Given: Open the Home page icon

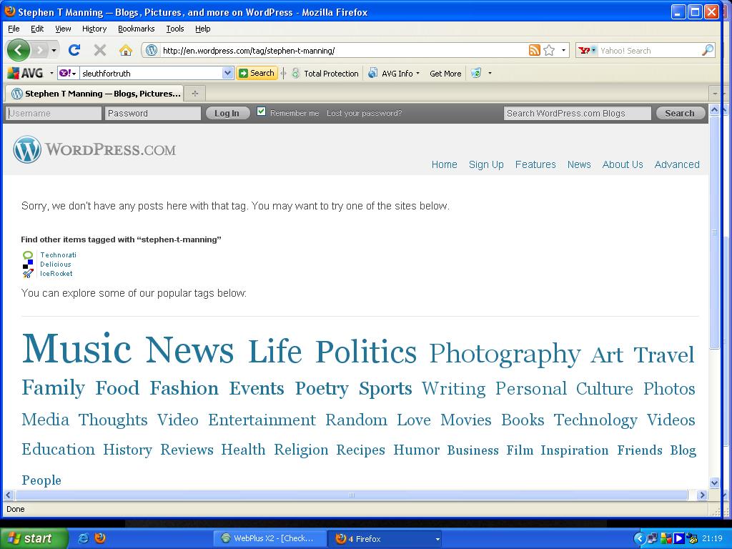Looking at the screenshot, I should (x=126, y=50).
